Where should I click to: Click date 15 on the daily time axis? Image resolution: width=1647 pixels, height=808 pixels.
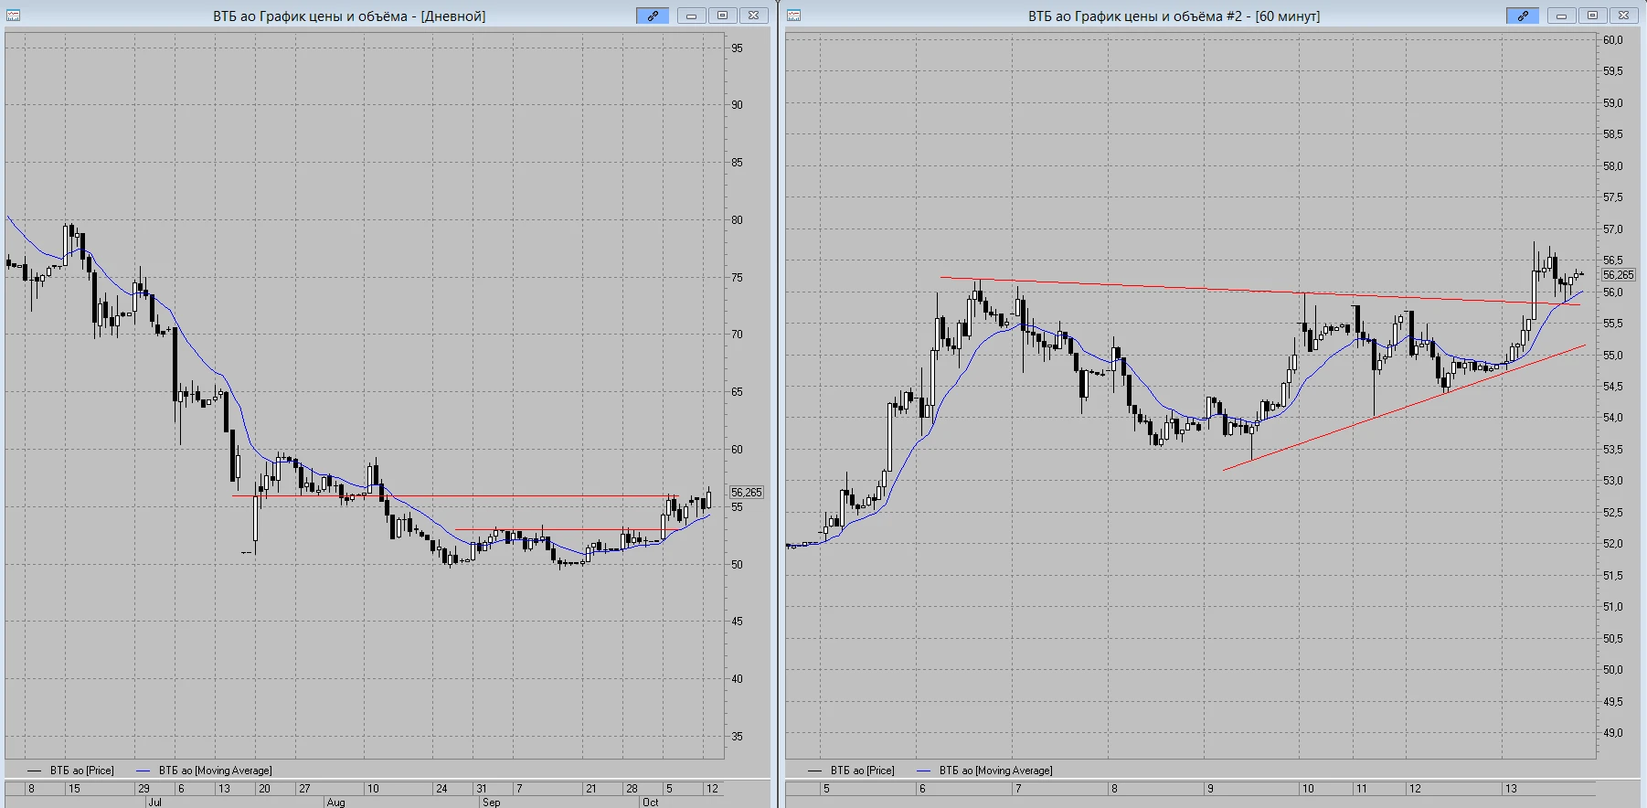point(74,789)
